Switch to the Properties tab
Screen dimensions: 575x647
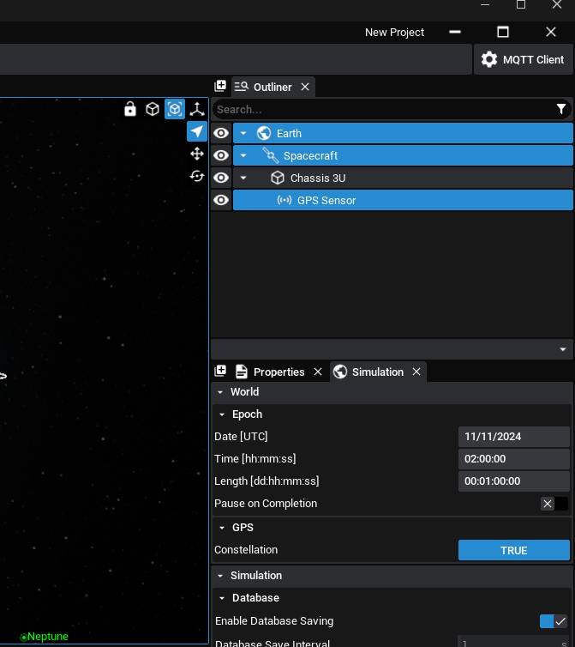[x=279, y=372]
